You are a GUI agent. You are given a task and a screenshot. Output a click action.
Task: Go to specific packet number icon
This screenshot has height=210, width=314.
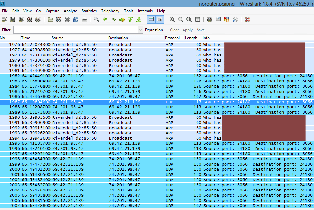tap(122, 19)
